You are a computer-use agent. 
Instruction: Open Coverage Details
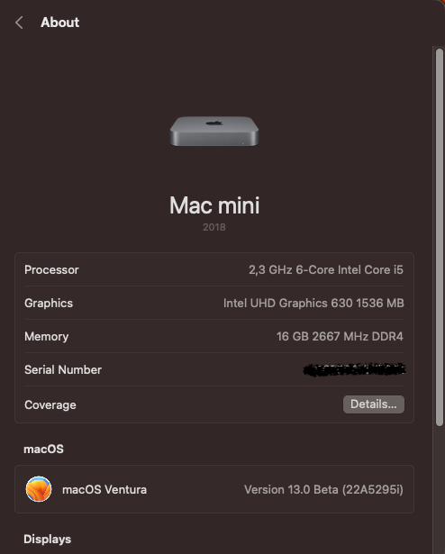[x=374, y=404]
